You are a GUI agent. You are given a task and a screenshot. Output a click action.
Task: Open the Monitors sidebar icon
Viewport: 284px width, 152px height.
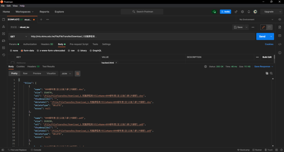pyautogui.click(x=3, y=48)
